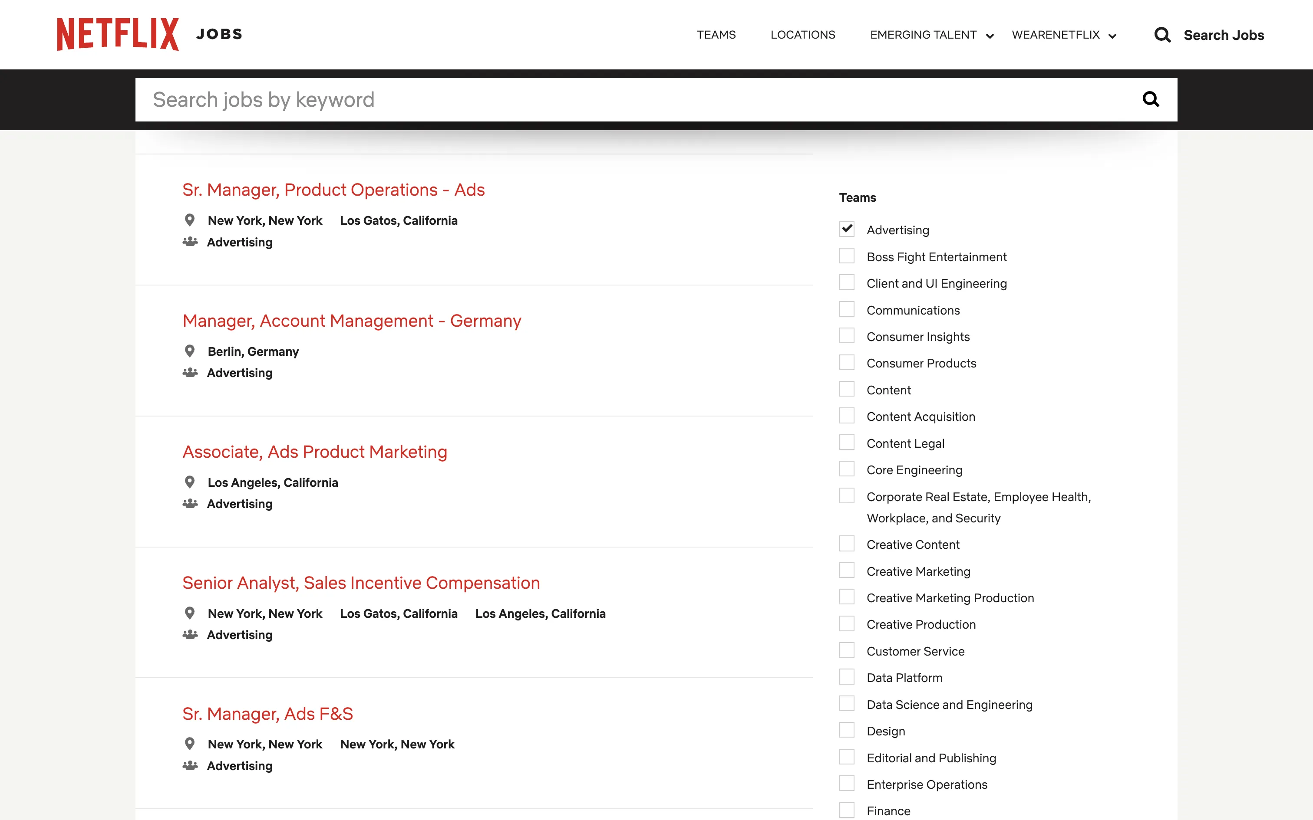Open Sr. Manager, Product Operations - Ads listing
The height and width of the screenshot is (820, 1313).
tap(333, 190)
